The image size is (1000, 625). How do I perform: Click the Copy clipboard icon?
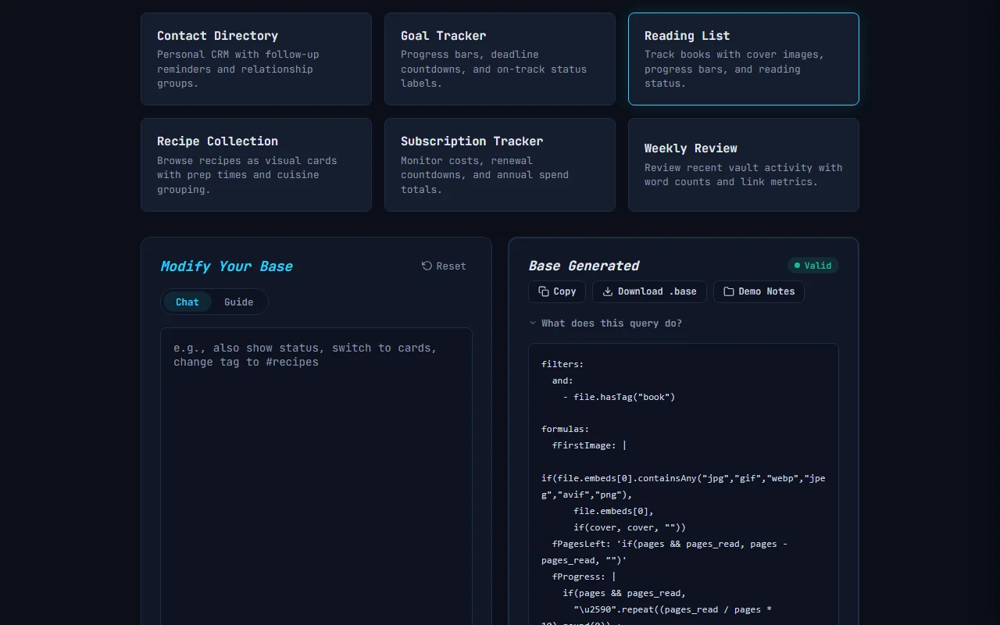[x=544, y=291]
